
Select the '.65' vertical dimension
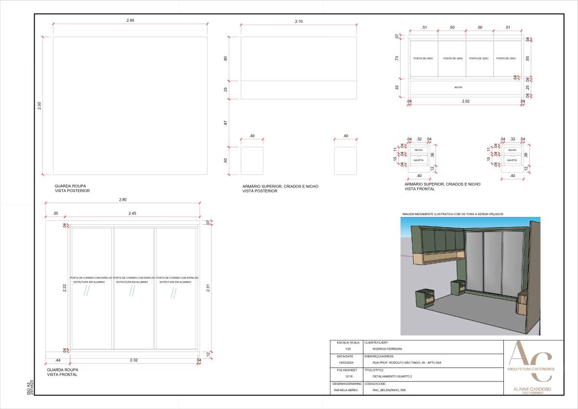528,58
